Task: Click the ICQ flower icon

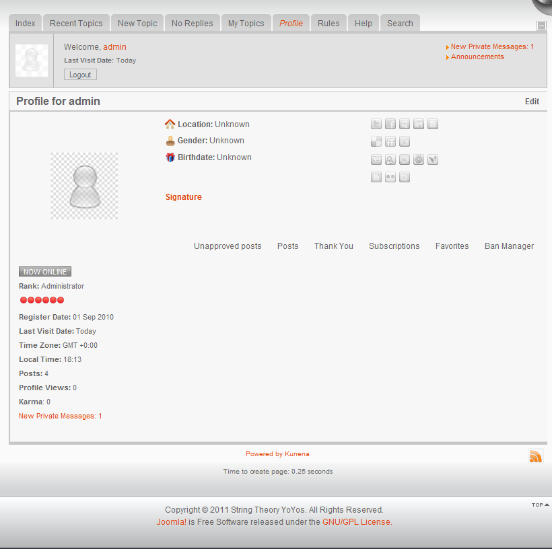Action: [419, 160]
